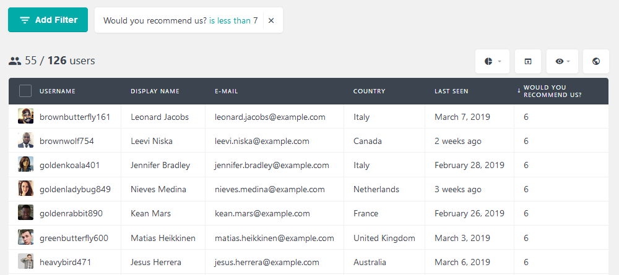Open the eye column visibility dropdown
The image size is (619, 275).
pyautogui.click(x=562, y=61)
